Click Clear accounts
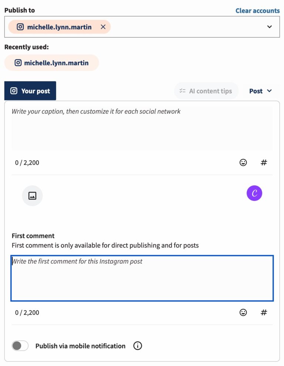The image size is (284, 366). pos(257,10)
